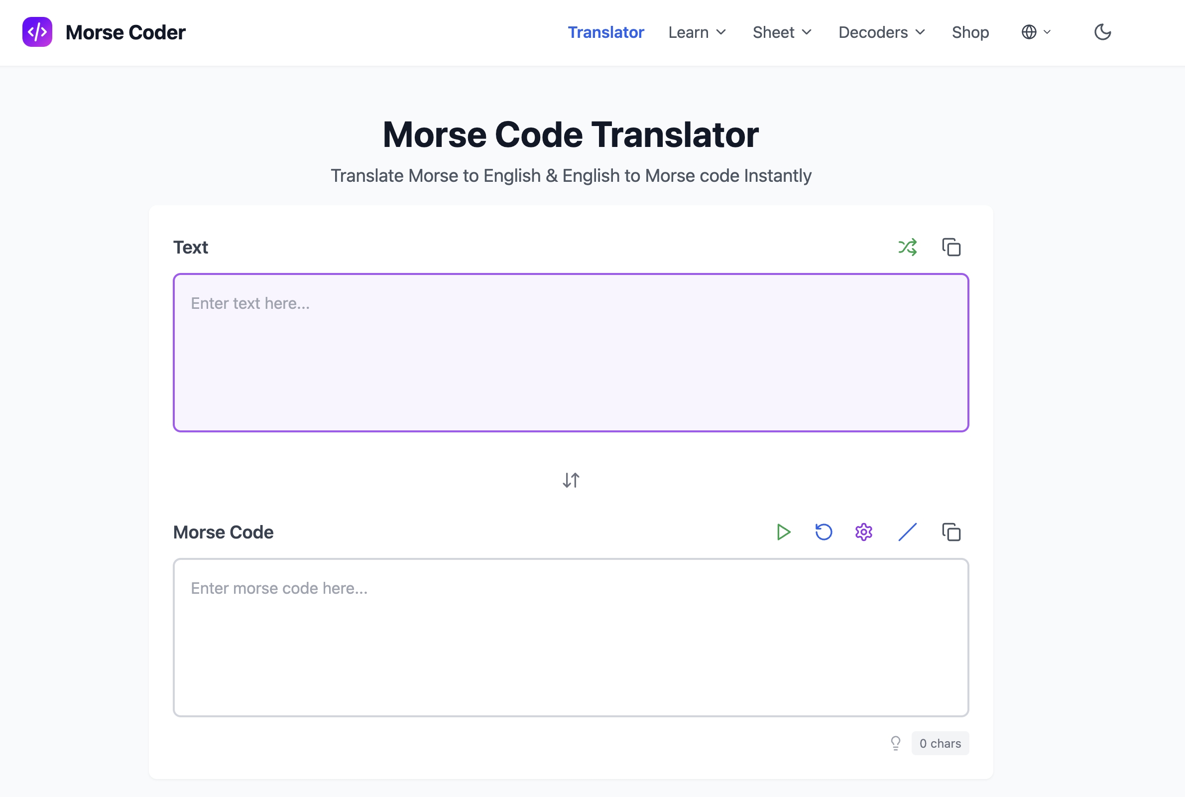
Task: Go to the Translator page
Action: point(605,32)
